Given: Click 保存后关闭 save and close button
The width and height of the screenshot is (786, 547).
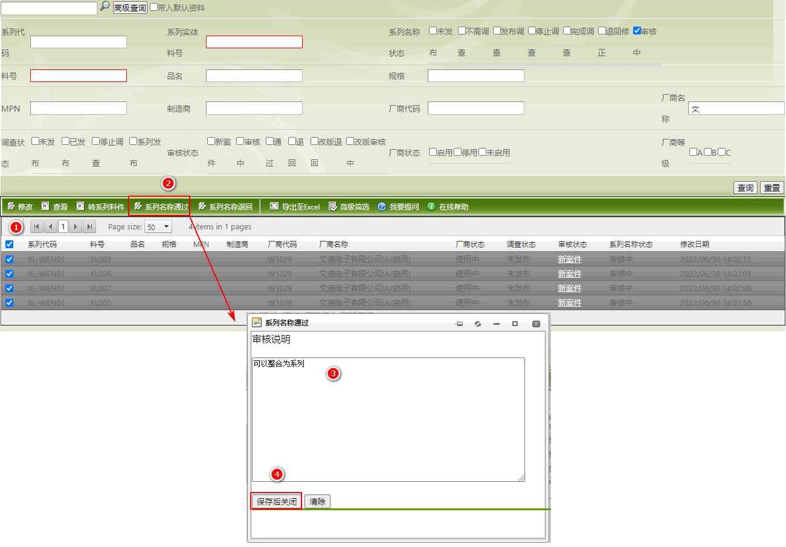Looking at the screenshot, I should [277, 501].
